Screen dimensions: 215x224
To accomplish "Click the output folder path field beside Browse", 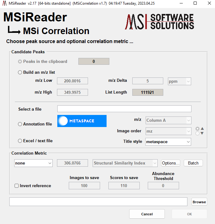I will point(98,202).
